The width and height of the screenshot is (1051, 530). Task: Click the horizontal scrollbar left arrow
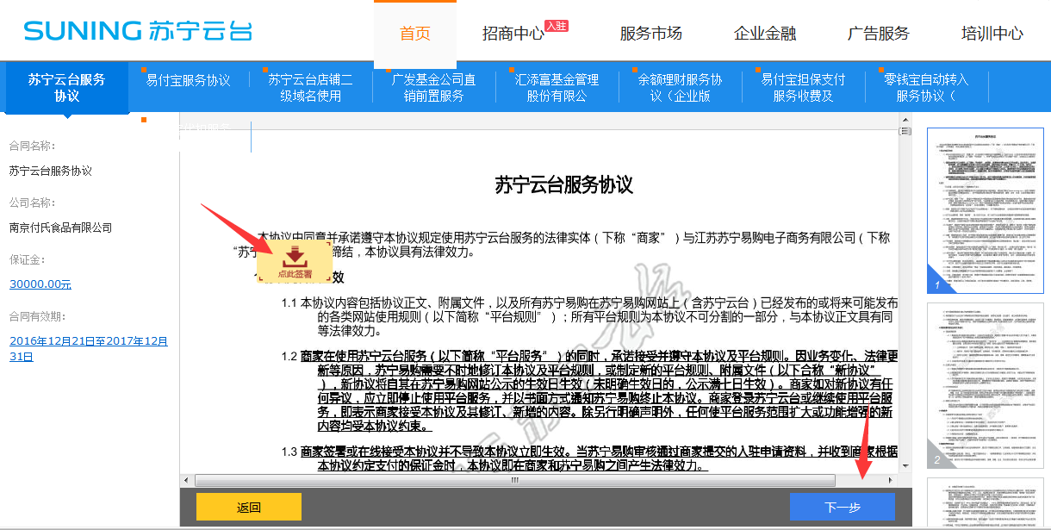pyautogui.click(x=186, y=480)
